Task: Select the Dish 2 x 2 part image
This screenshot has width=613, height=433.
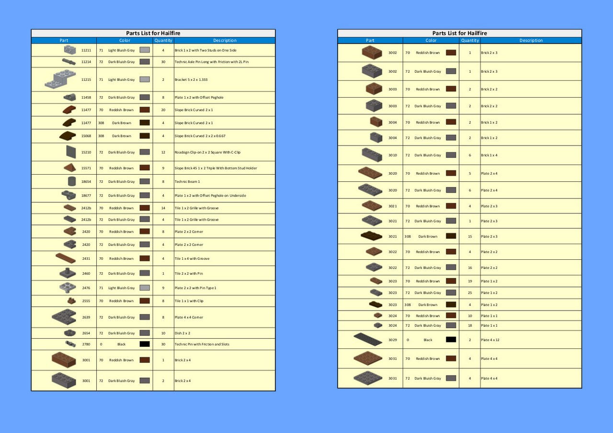Action: click(x=70, y=333)
